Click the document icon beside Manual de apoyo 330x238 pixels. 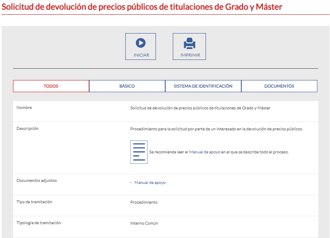pyautogui.click(x=139, y=152)
